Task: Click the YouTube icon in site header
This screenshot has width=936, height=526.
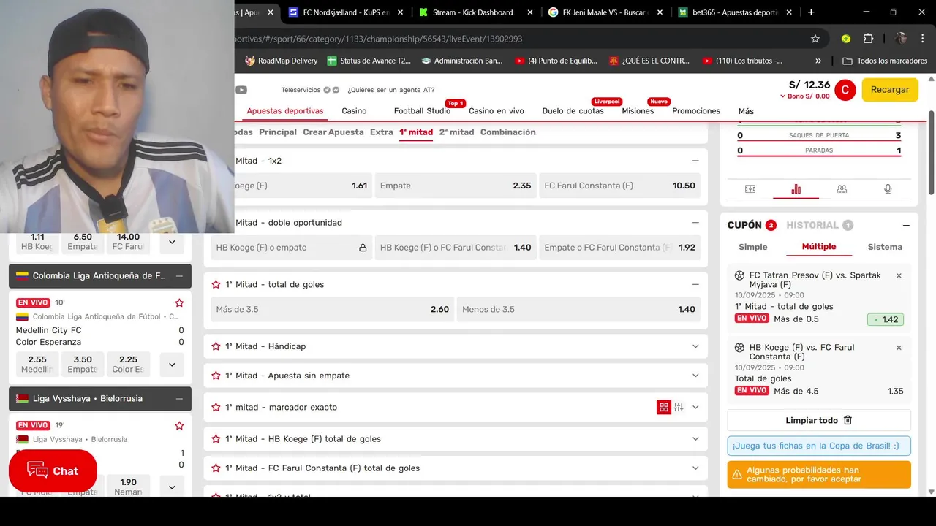Action: (241, 90)
